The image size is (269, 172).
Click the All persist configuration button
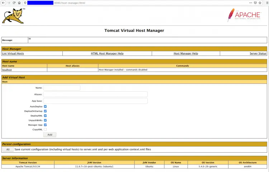pos(8,149)
